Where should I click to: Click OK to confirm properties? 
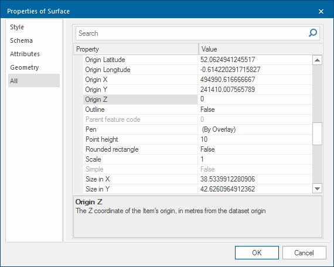(257, 252)
